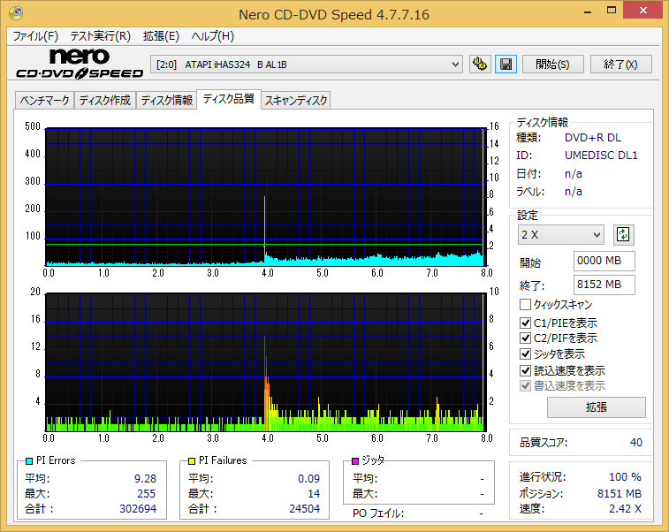Switch to the ディスク作成 tab
Viewport: 669px width, 532px height.
pos(105,100)
